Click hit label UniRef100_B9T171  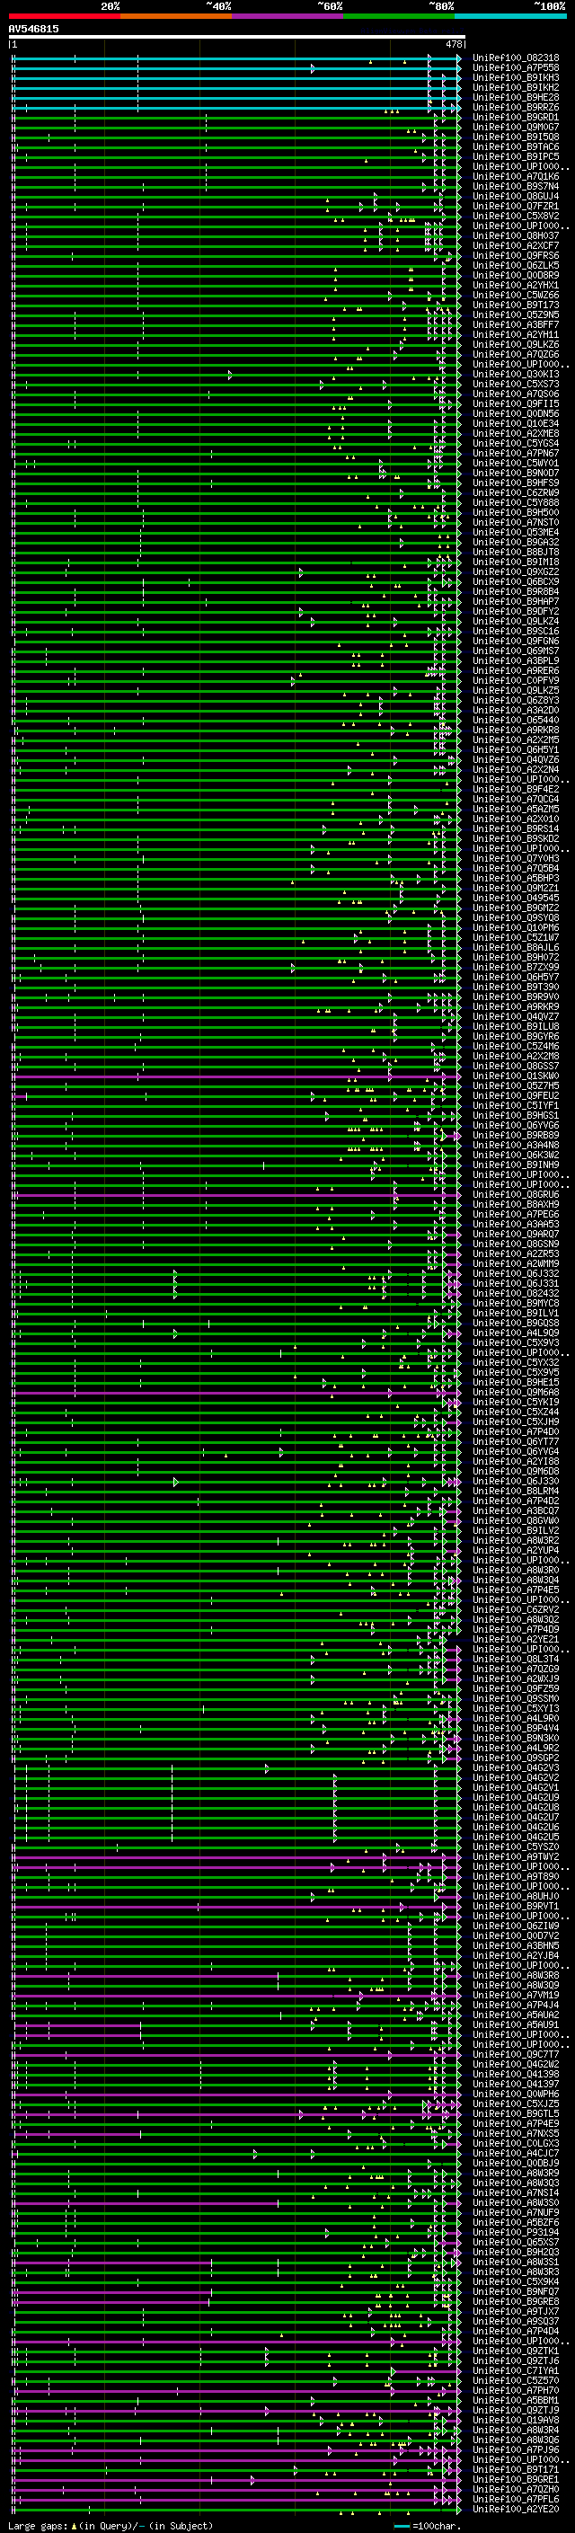click(x=516, y=2469)
